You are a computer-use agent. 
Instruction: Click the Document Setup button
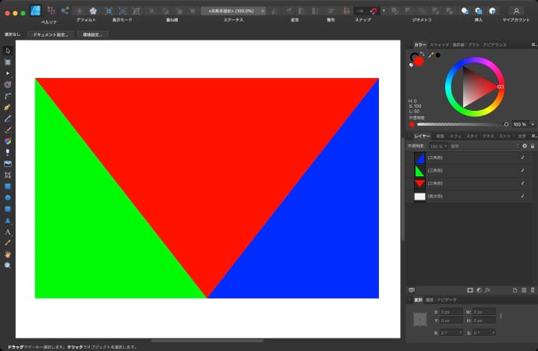[x=50, y=35]
